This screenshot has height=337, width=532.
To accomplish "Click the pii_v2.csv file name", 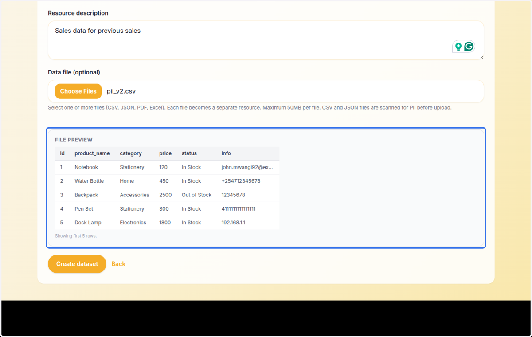I will pos(121,91).
